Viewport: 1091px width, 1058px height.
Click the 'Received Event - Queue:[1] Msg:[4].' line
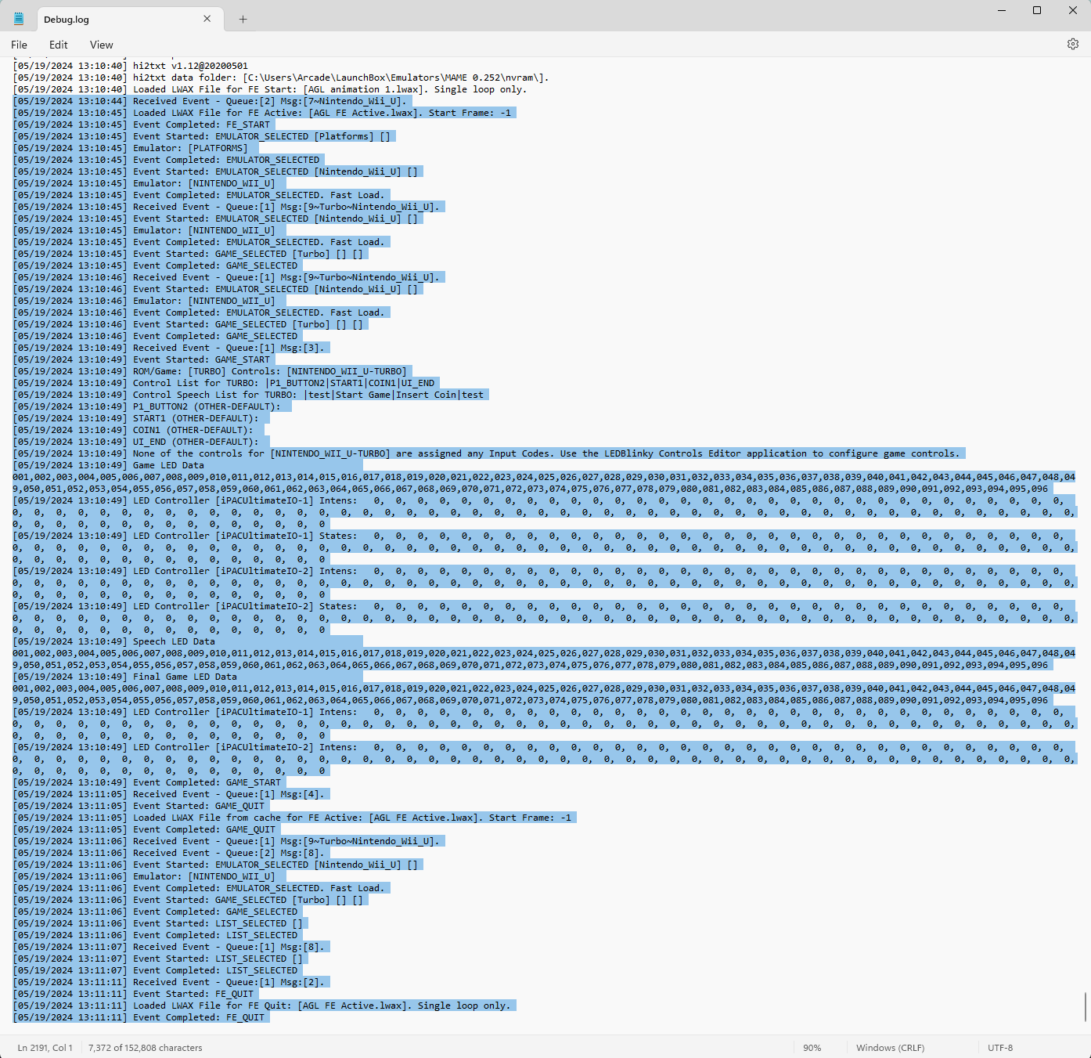click(168, 794)
